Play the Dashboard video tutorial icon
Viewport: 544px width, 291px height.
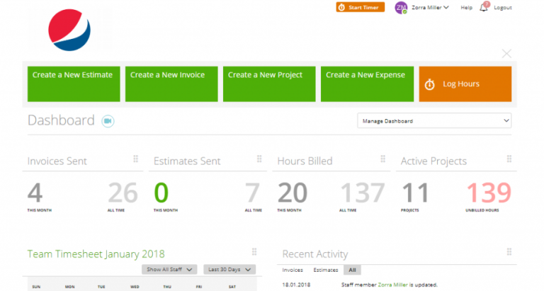click(108, 121)
